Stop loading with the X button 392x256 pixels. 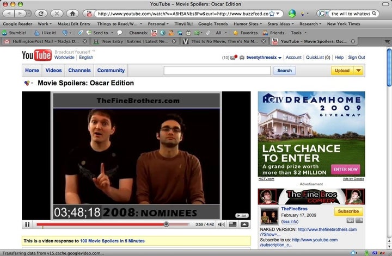pos(57,14)
